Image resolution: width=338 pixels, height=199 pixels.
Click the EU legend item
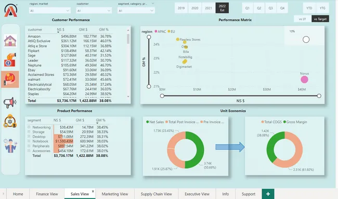click(x=171, y=31)
